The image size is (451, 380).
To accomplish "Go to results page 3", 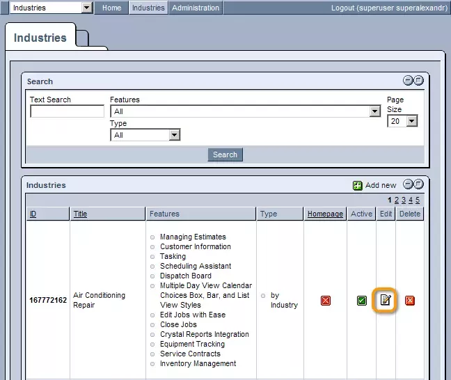I will (404, 200).
